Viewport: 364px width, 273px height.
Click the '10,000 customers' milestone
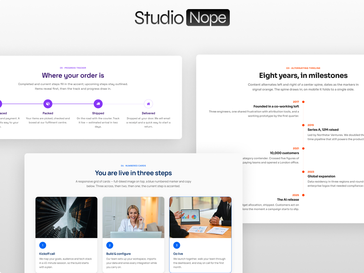point(284,153)
